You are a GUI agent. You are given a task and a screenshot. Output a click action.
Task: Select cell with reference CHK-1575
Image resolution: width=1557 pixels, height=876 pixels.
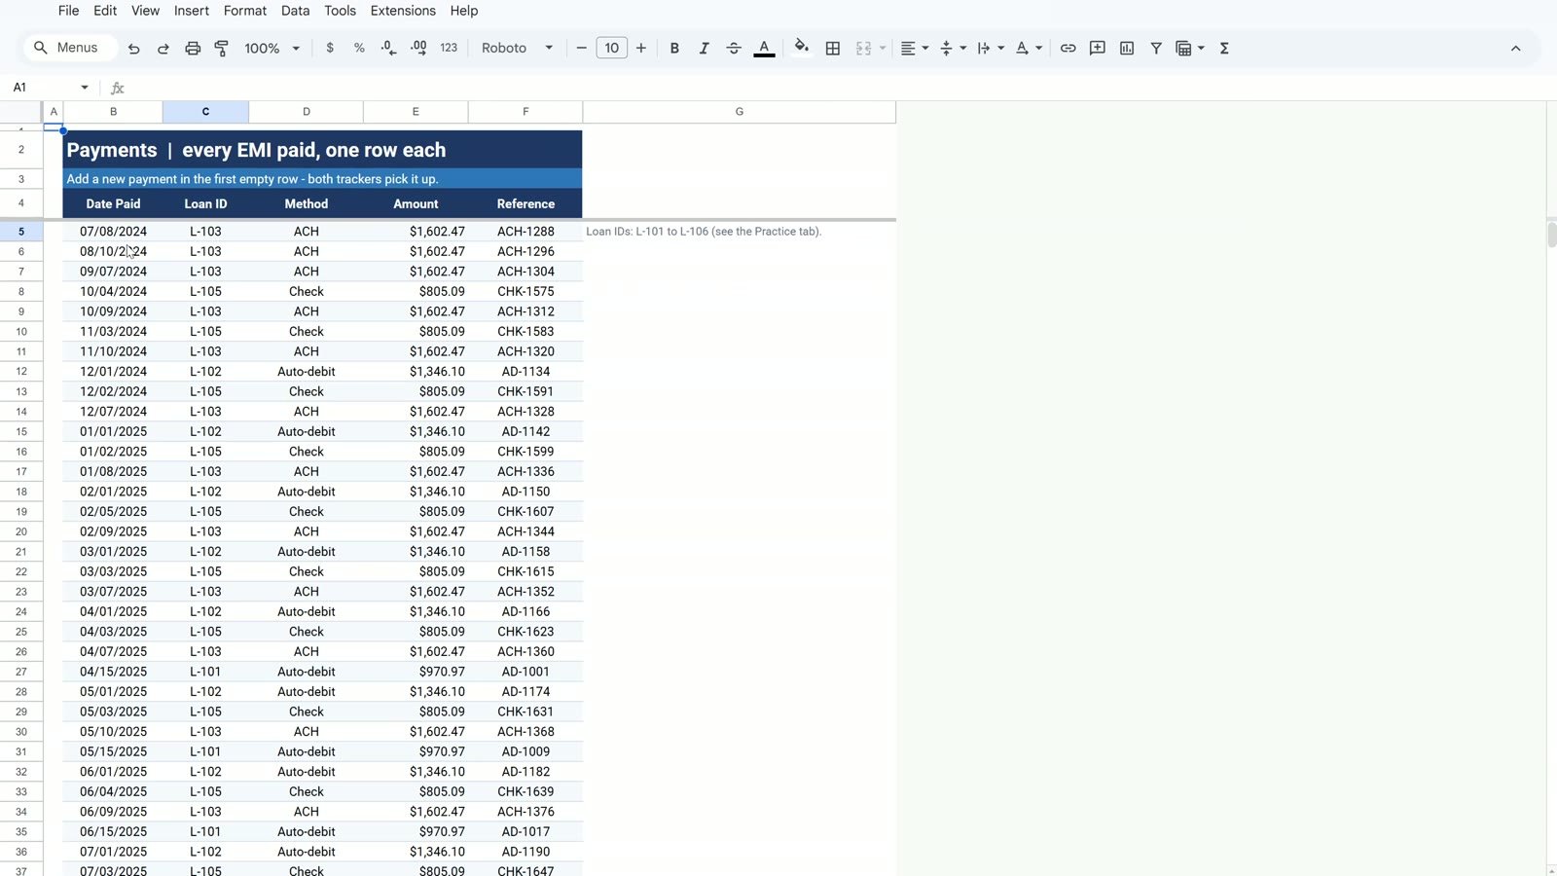525,291
